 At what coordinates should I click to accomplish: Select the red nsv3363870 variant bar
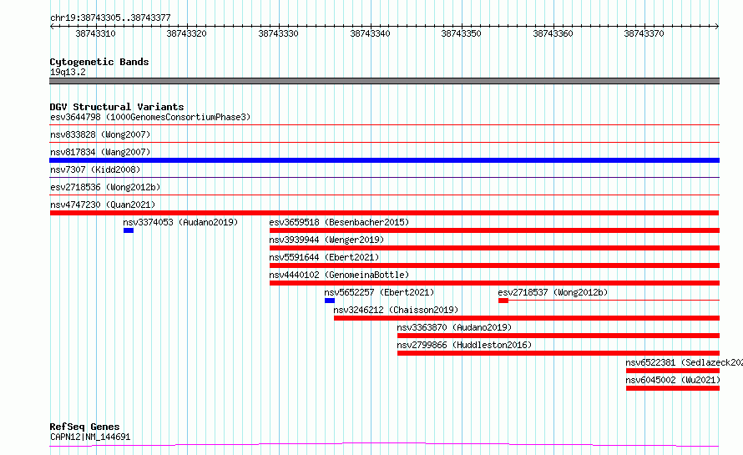click(x=559, y=336)
